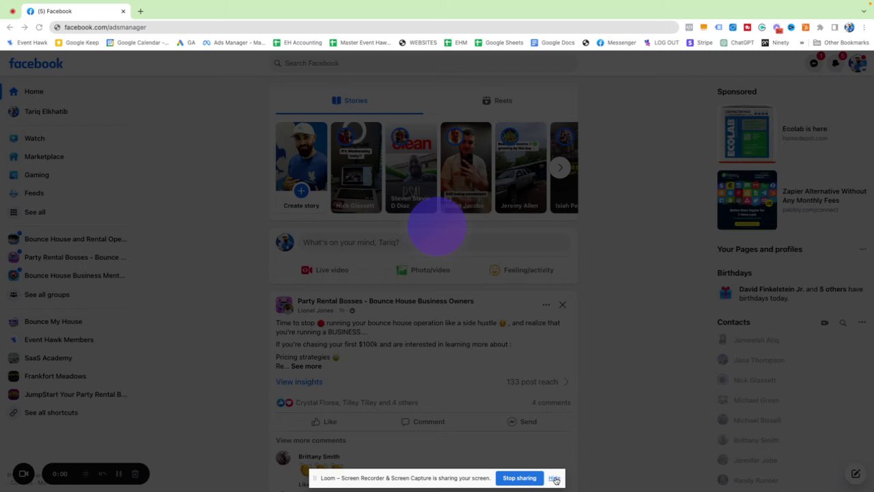Open the Ecolab sponsored ad
This screenshot has height=492, width=874.
[x=792, y=133]
